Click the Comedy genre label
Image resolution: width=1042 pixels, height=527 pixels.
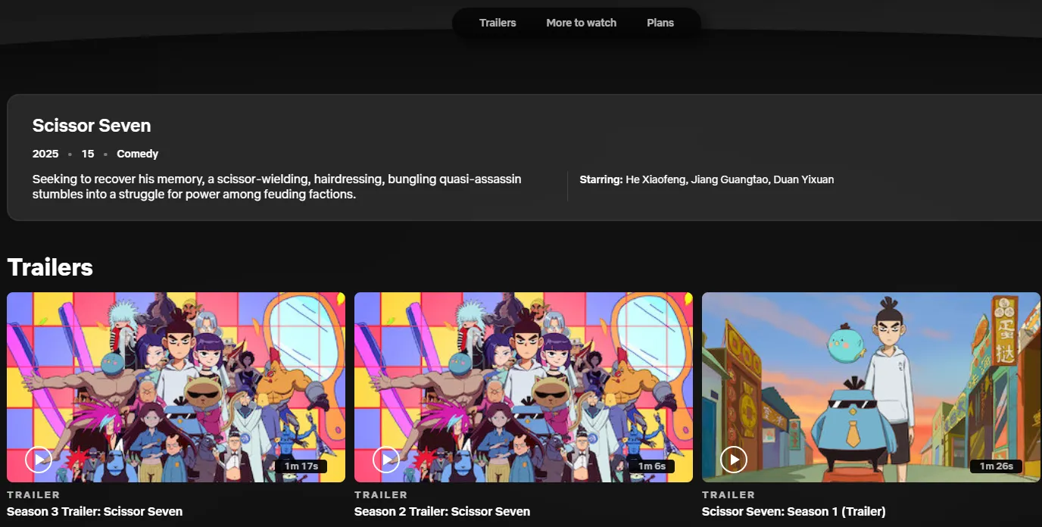click(137, 154)
